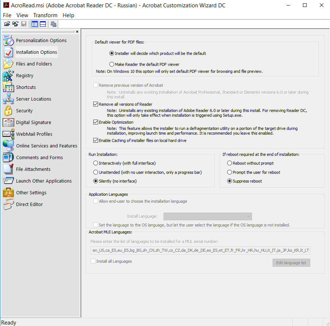This screenshot has height=326, width=330.
Task: Uncheck Enable Caching of installer files
Action: tap(95, 140)
